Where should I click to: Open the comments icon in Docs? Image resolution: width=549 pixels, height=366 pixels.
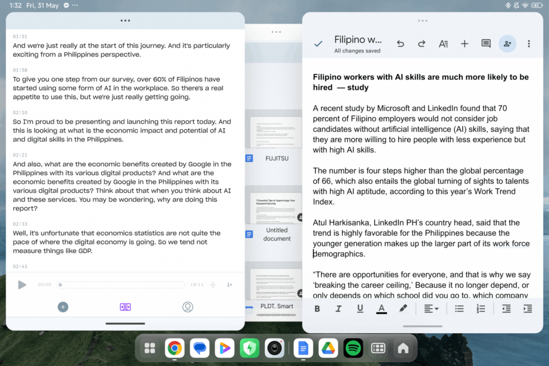(x=486, y=44)
